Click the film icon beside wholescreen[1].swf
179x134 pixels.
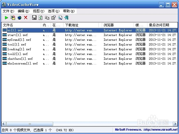[5, 63]
